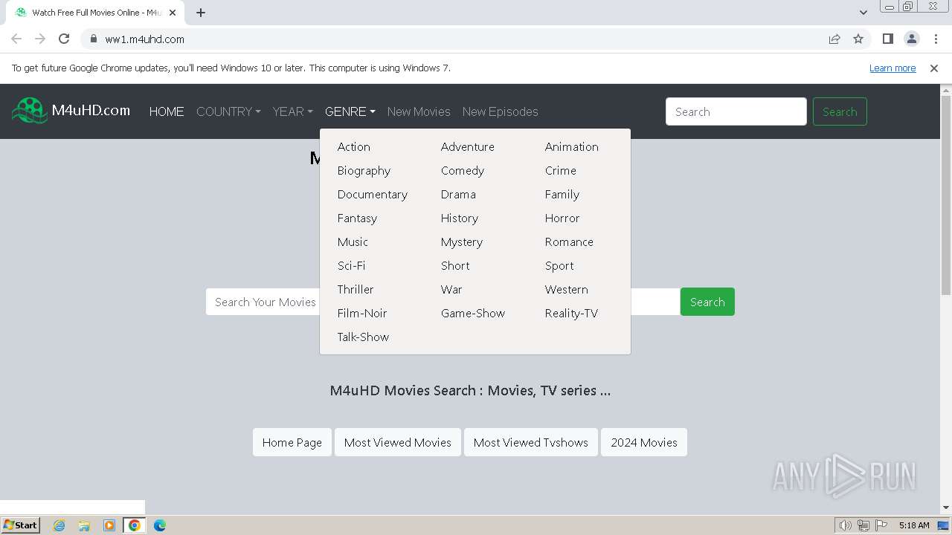Choose Comedy from the genre list
Viewport: 952px width, 535px height.
(463, 170)
